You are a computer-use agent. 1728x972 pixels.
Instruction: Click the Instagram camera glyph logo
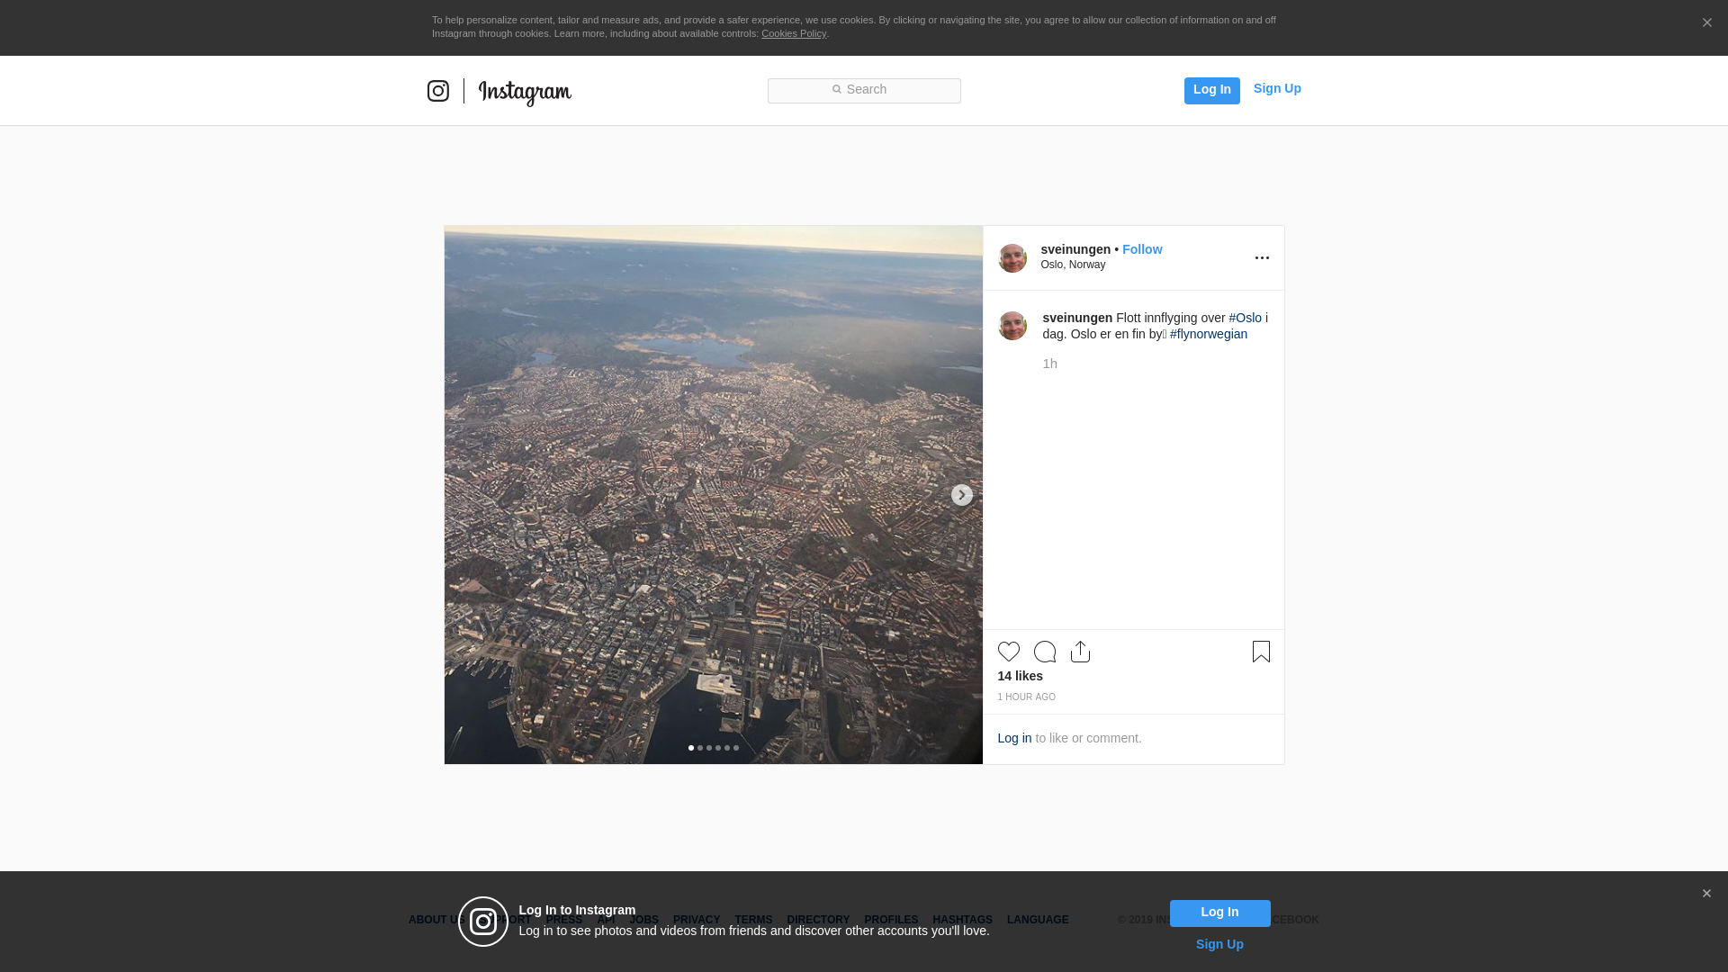pyautogui.click(x=438, y=91)
